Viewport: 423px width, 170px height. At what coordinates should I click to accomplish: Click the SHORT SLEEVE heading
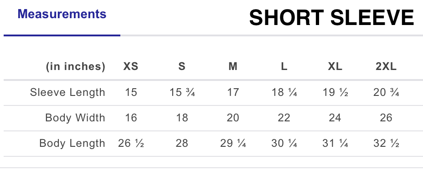[x=331, y=18]
